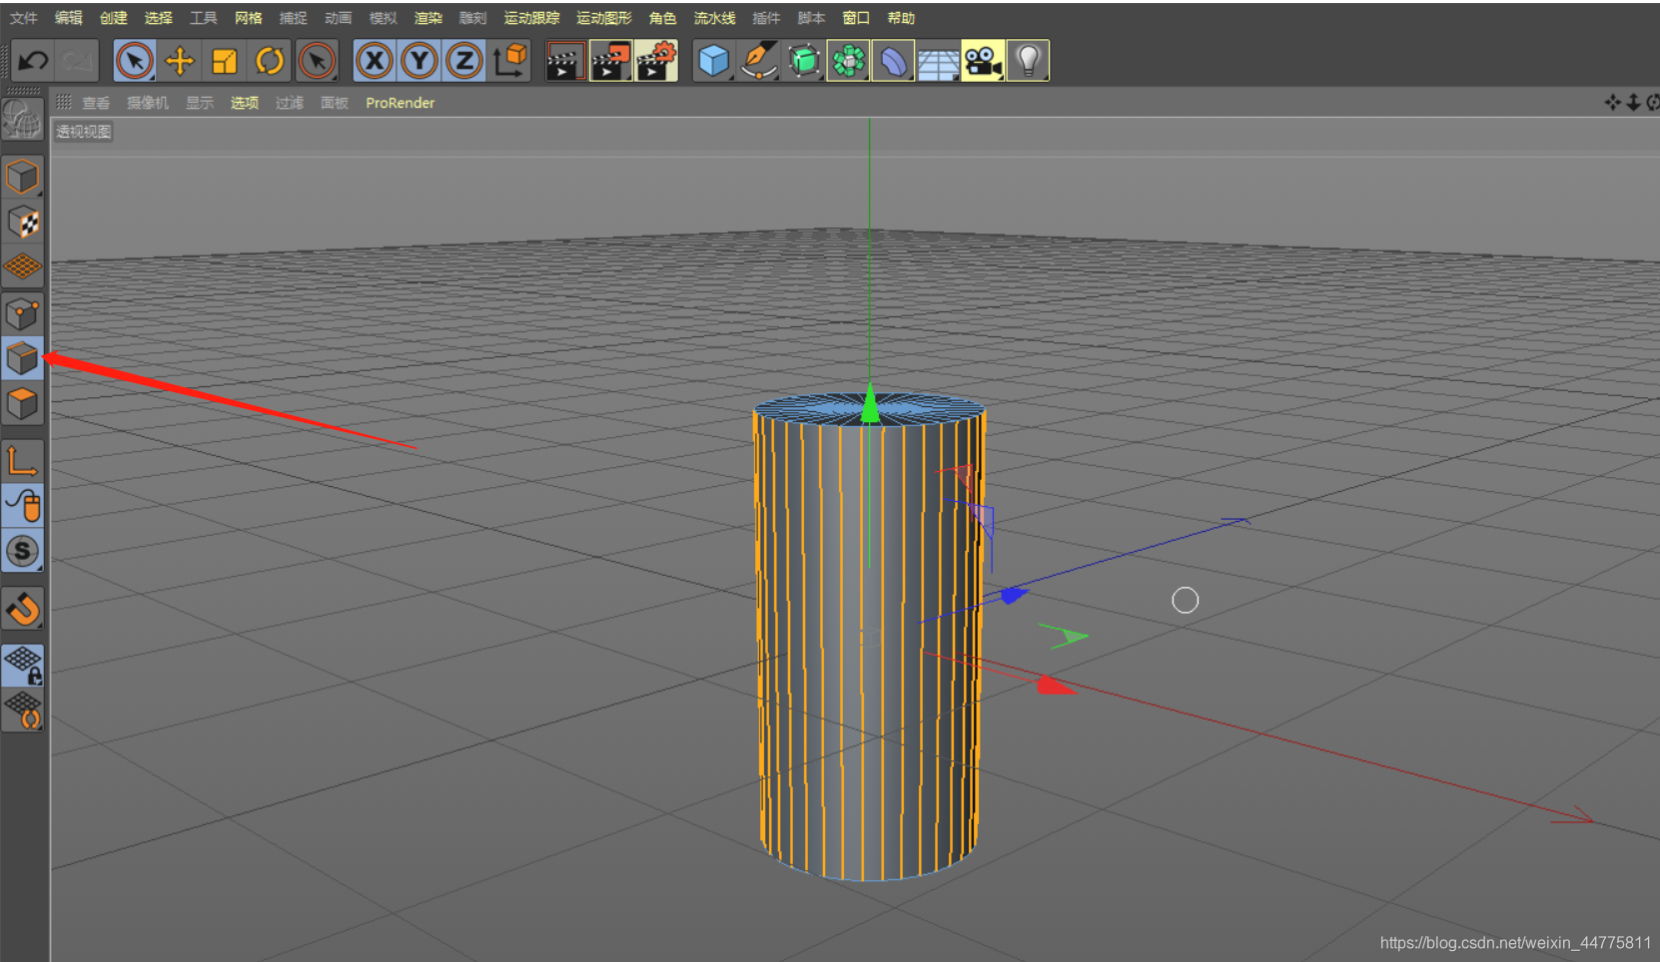1660x962 pixels.
Task: Click the red X axis gizmo arrowhead
Action: (x=1054, y=686)
